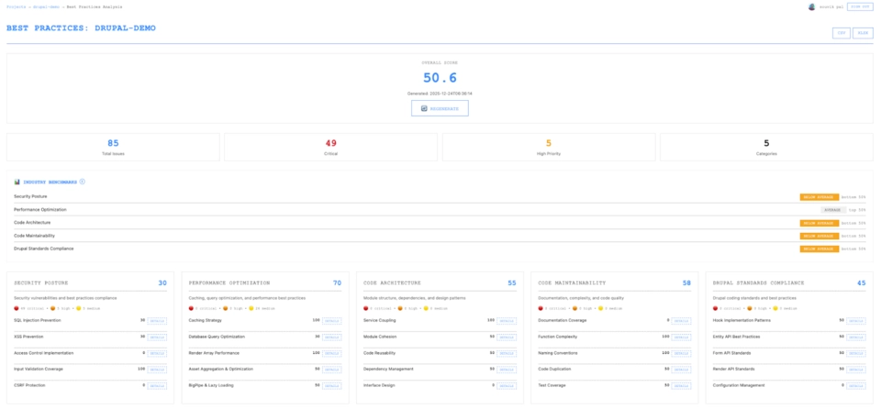Open Render API Standards details
881x409 pixels.
(x=856, y=370)
